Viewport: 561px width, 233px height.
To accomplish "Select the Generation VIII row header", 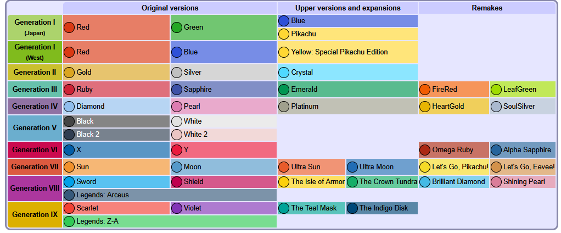I will 35,188.
